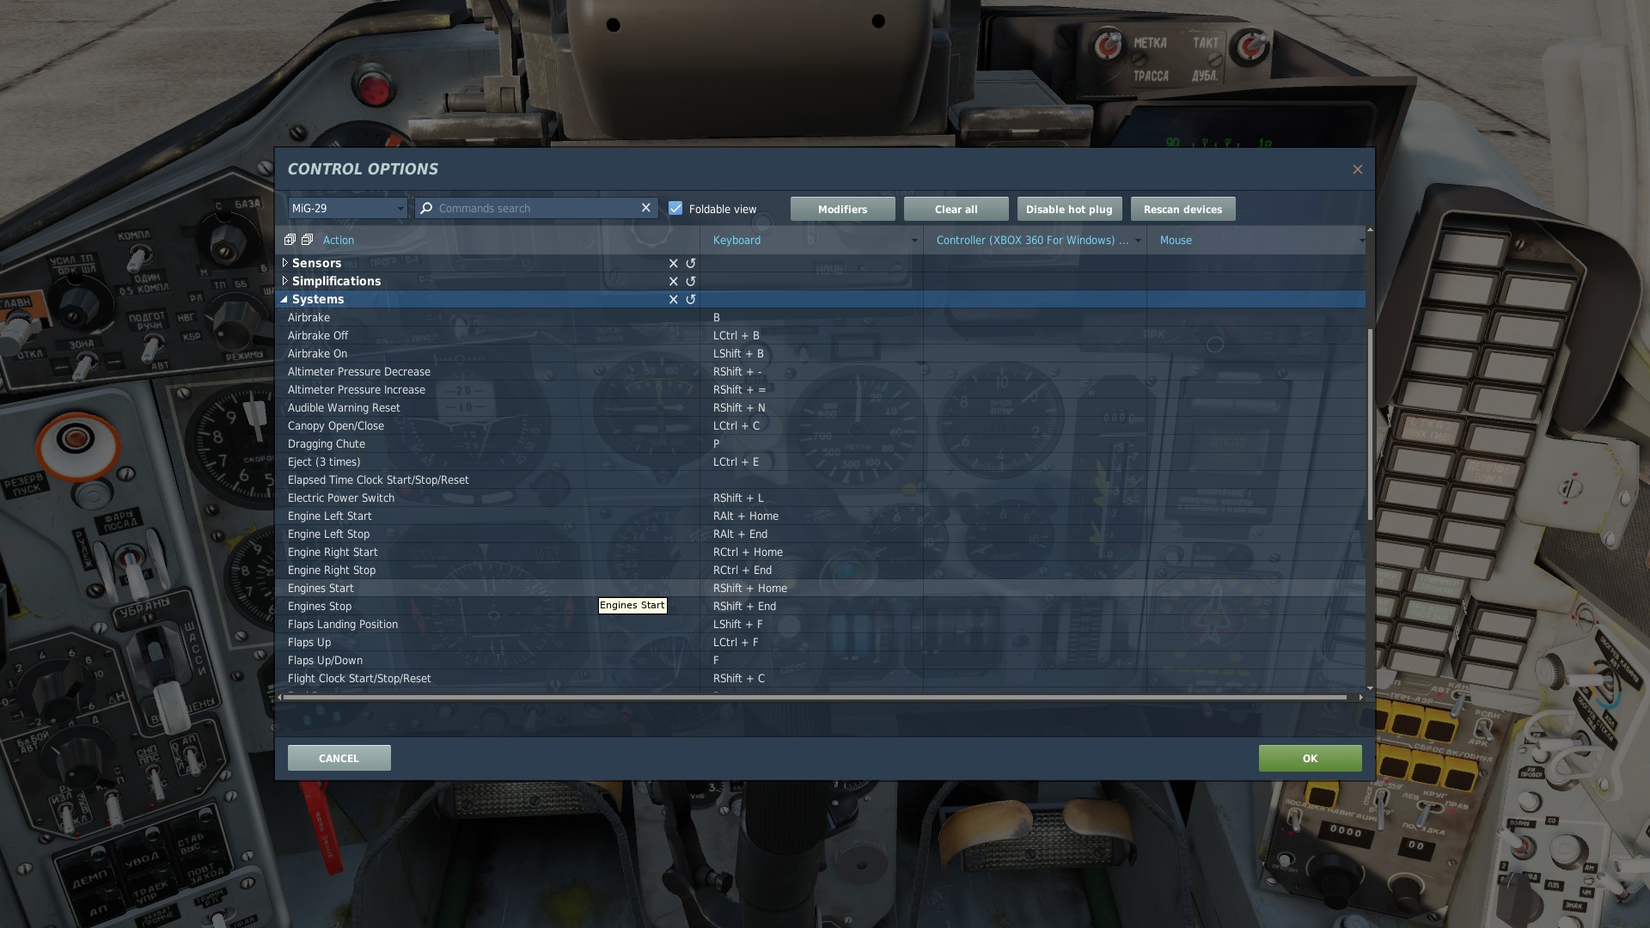Select the Airbrake Off row

coord(820,336)
